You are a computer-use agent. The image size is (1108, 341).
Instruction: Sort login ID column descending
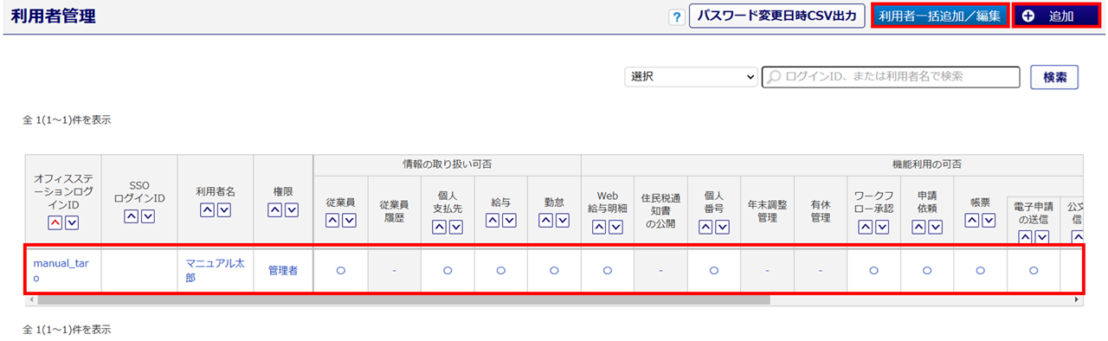pos(72,223)
